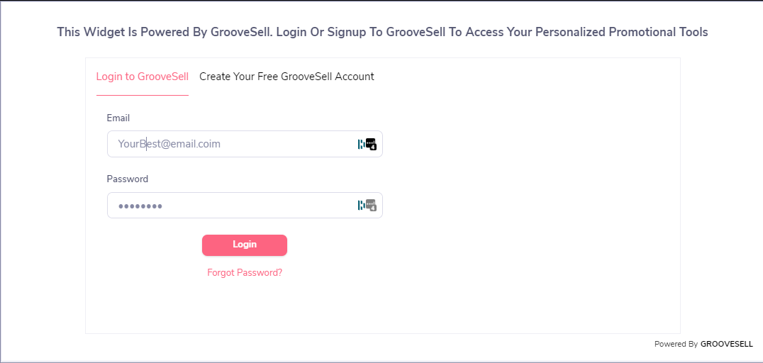
Task: Click the Password field label
Action: [x=128, y=179]
